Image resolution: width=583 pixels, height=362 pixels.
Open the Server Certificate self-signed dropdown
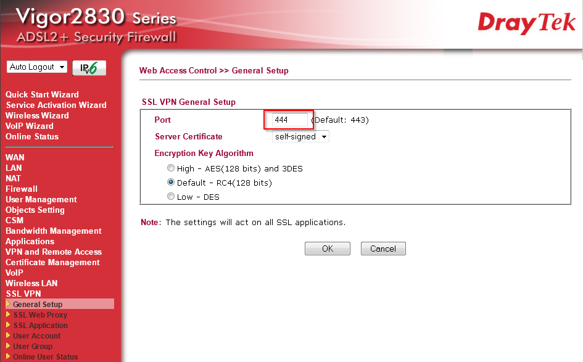pos(300,136)
